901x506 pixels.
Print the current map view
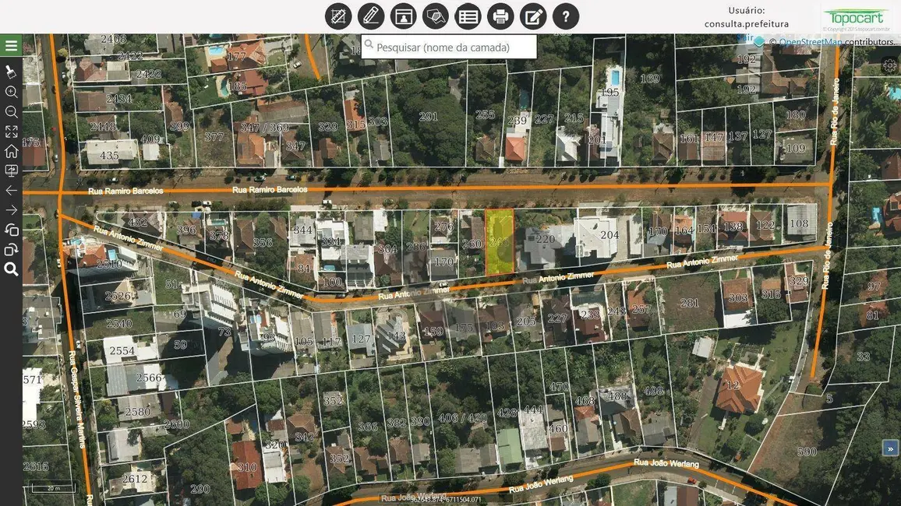500,16
